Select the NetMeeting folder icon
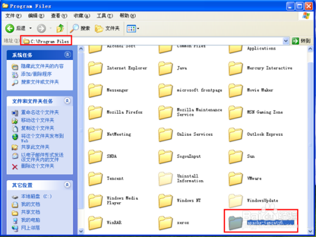316x237 pixels. 95,135
